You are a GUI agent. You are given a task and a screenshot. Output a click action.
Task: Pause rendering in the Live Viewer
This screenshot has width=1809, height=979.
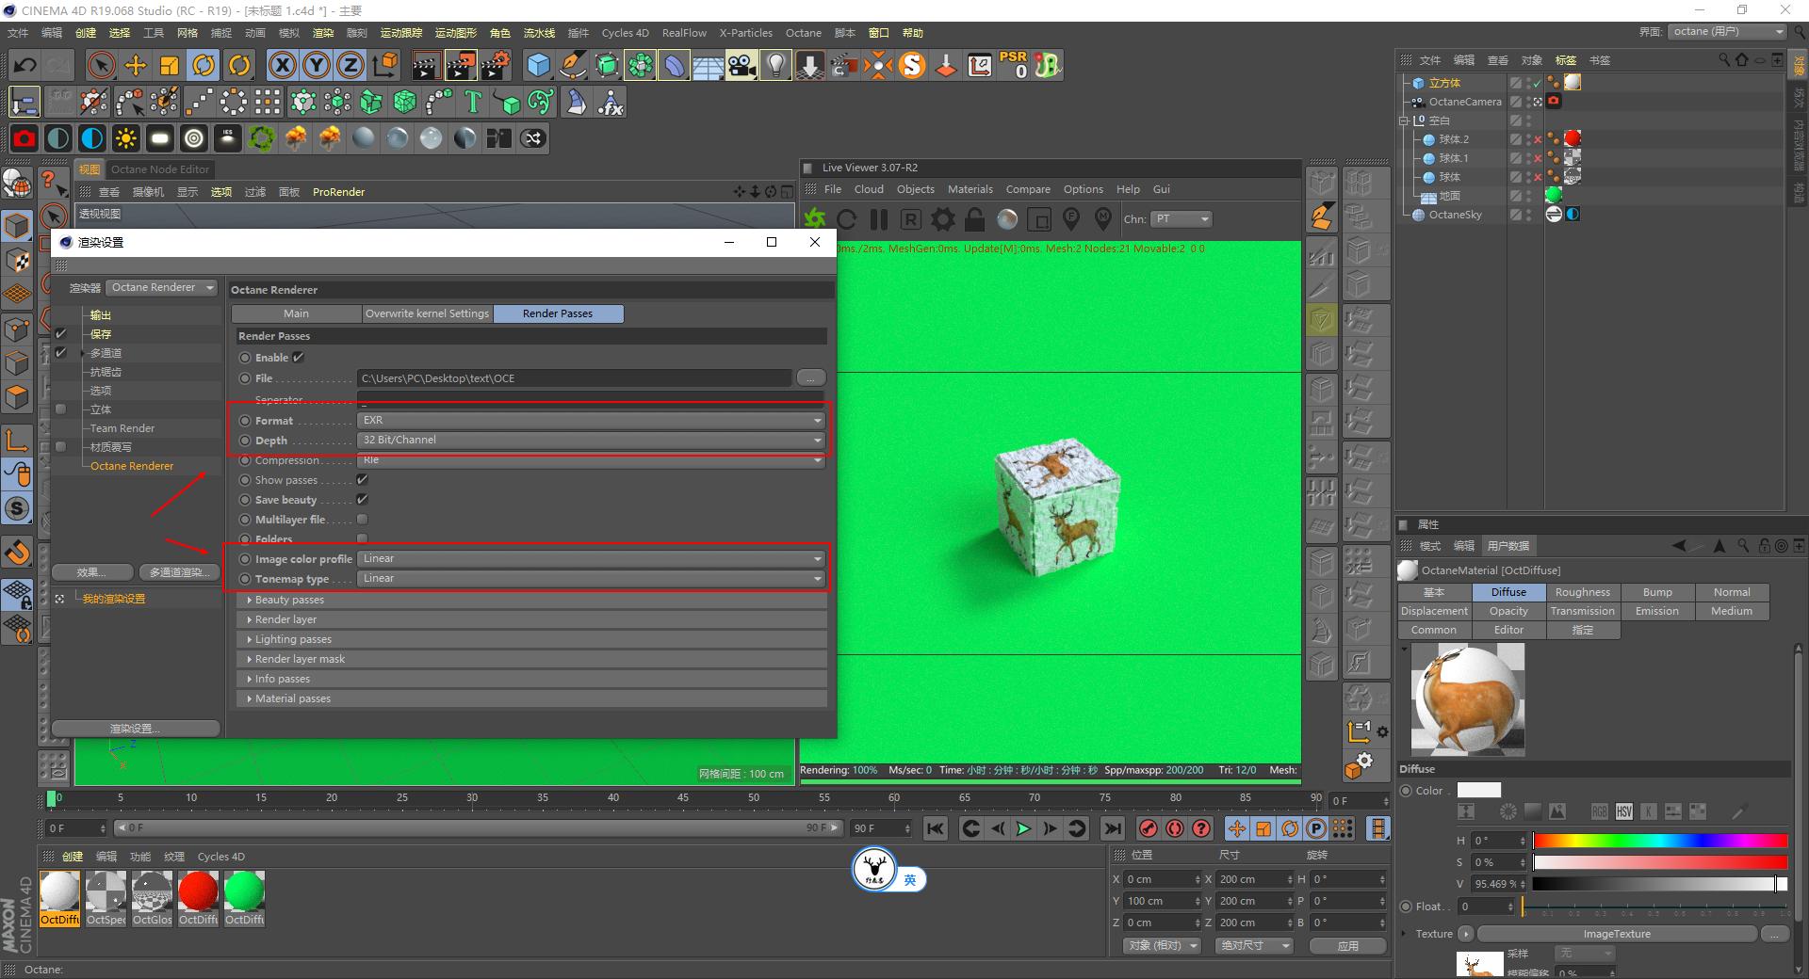pyautogui.click(x=878, y=218)
